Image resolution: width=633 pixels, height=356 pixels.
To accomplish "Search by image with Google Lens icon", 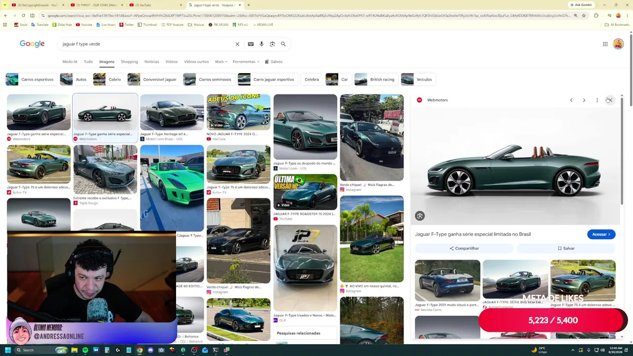I will [x=272, y=44].
